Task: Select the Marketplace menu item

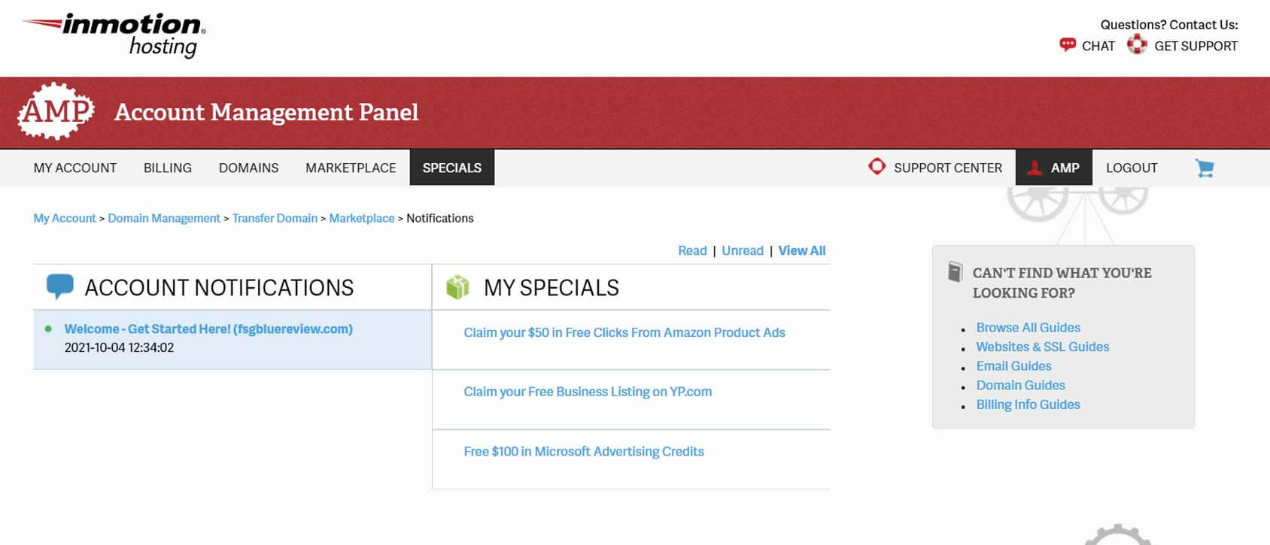Action: click(351, 168)
